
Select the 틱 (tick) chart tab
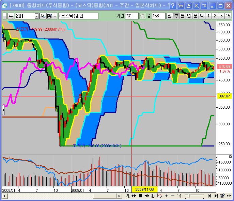(202, 16)
